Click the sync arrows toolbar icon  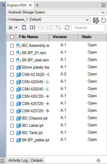67,28
